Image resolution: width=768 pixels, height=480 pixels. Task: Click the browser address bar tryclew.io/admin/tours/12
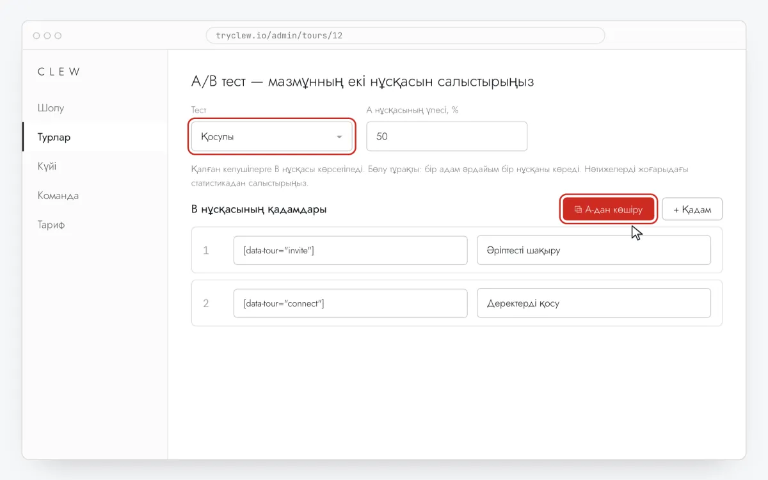[405, 35]
